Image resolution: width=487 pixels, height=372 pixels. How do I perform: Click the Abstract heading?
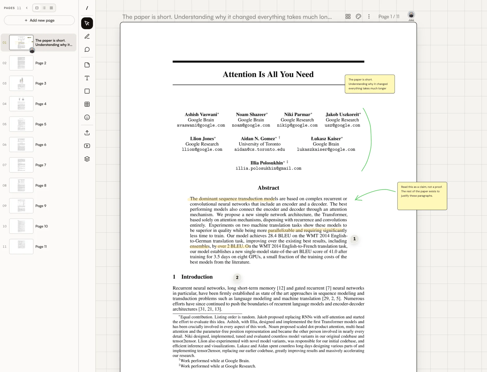(x=268, y=188)
